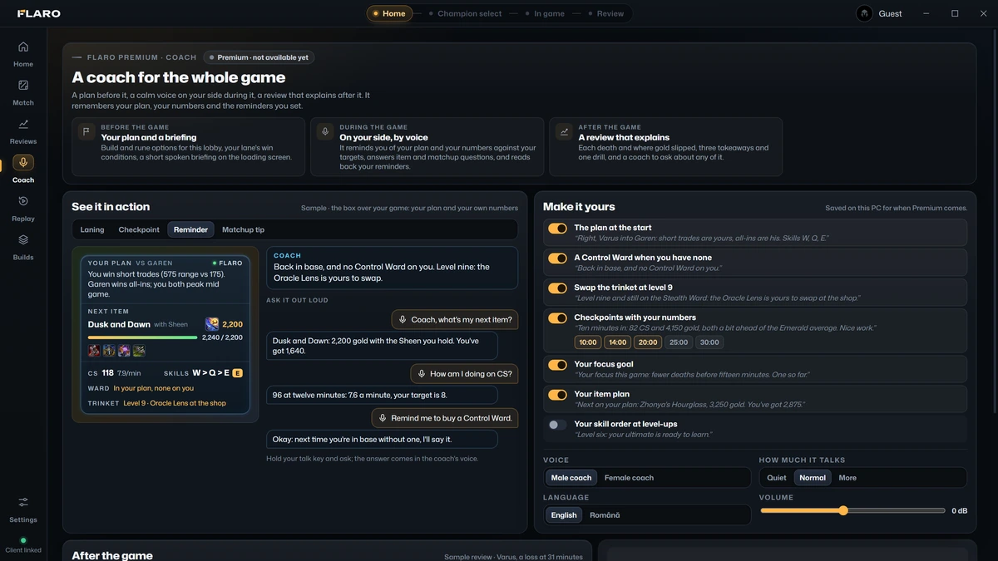Click the Premium · not available yet badge
This screenshot has width=998, height=561.
click(259, 57)
